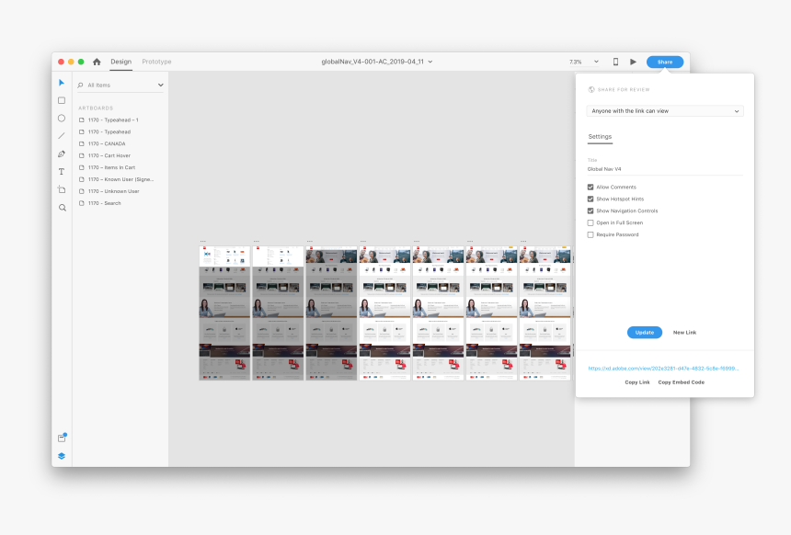Toggle Show Hotspot Hints checkbox
The height and width of the screenshot is (535, 791).
590,199
